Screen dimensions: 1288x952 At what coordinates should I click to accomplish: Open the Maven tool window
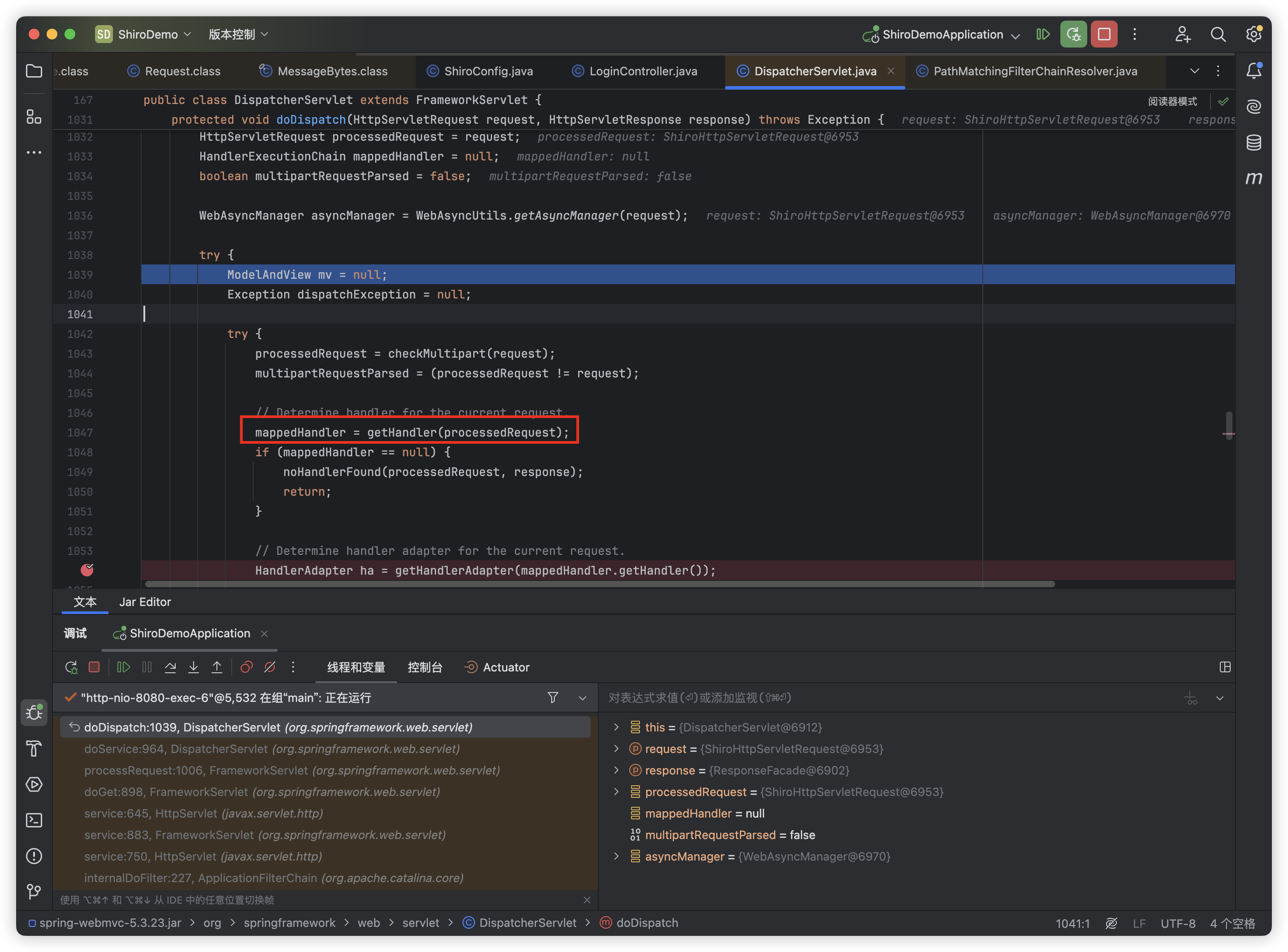[1254, 178]
